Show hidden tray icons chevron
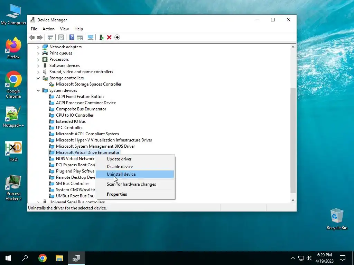Screen dimensions: 354x265 292,258
